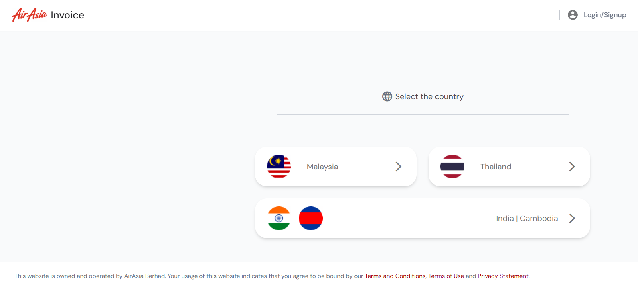The height and width of the screenshot is (288, 638).
Task: Click the Cambodia flag icon
Action: tap(310, 218)
